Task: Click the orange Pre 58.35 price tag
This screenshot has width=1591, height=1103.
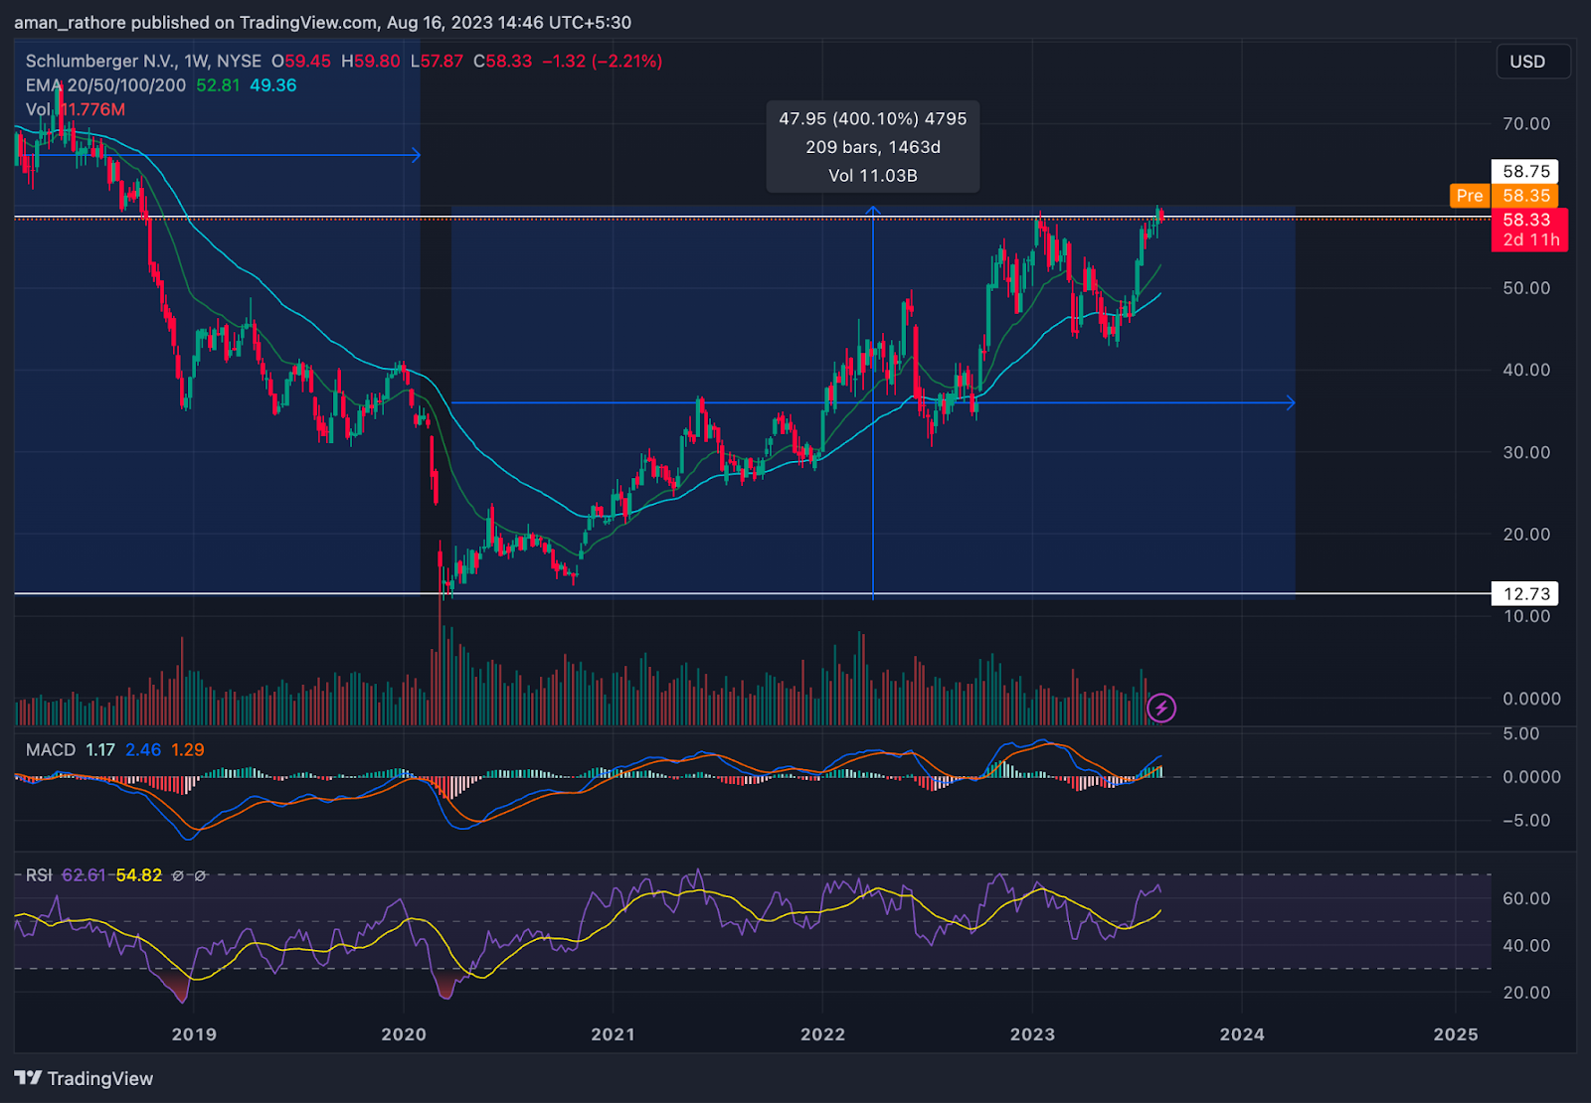Action: (1504, 196)
